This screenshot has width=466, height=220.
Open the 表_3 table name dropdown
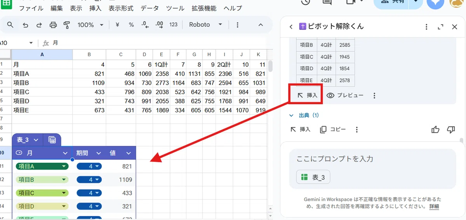[x=36, y=140]
